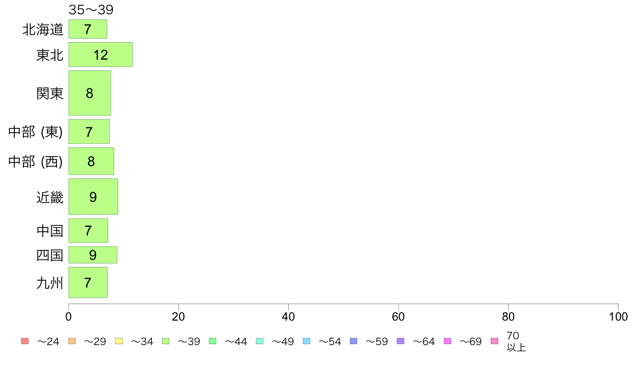This screenshot has height=392, width=633.
Task: Select the 近畿 bar showing 9
Action: [x=93, y=197]
